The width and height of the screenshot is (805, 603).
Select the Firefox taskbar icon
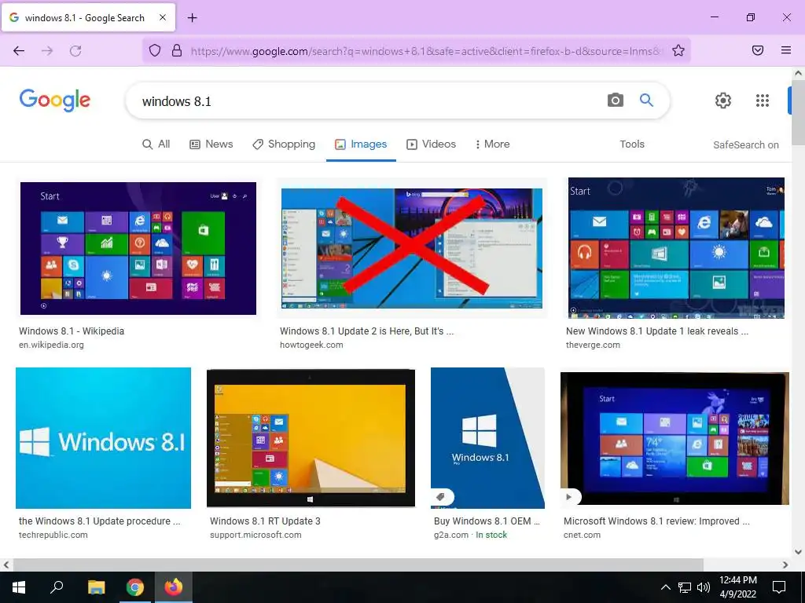pos(174,587)
